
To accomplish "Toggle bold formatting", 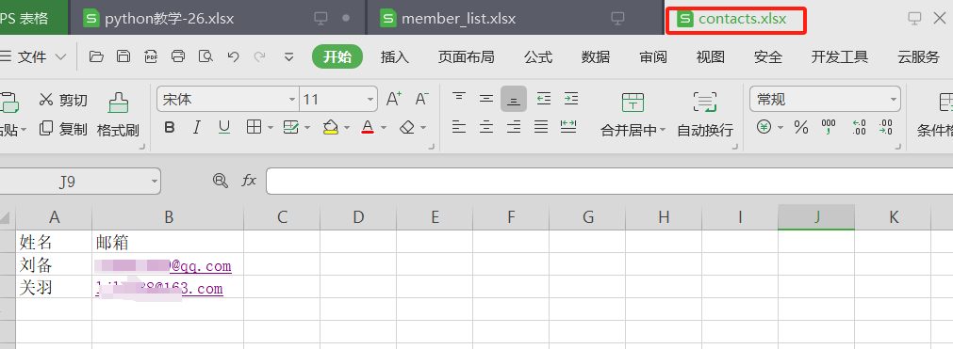I will (171, 127).
